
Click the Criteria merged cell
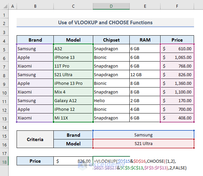[x=35, y=139]
